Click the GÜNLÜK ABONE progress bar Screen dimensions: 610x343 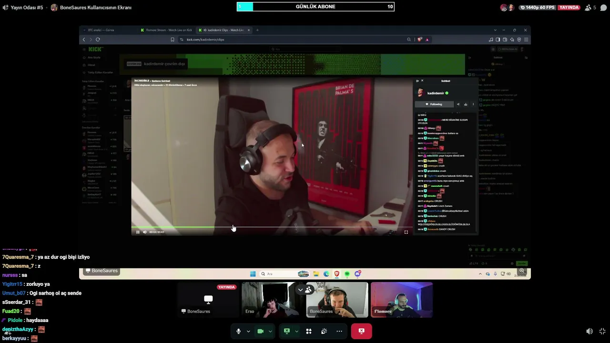[315, 7]
